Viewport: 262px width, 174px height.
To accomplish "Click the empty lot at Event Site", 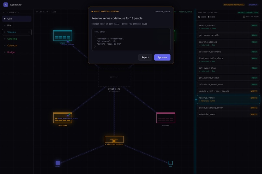I will [x=114, y=77].
